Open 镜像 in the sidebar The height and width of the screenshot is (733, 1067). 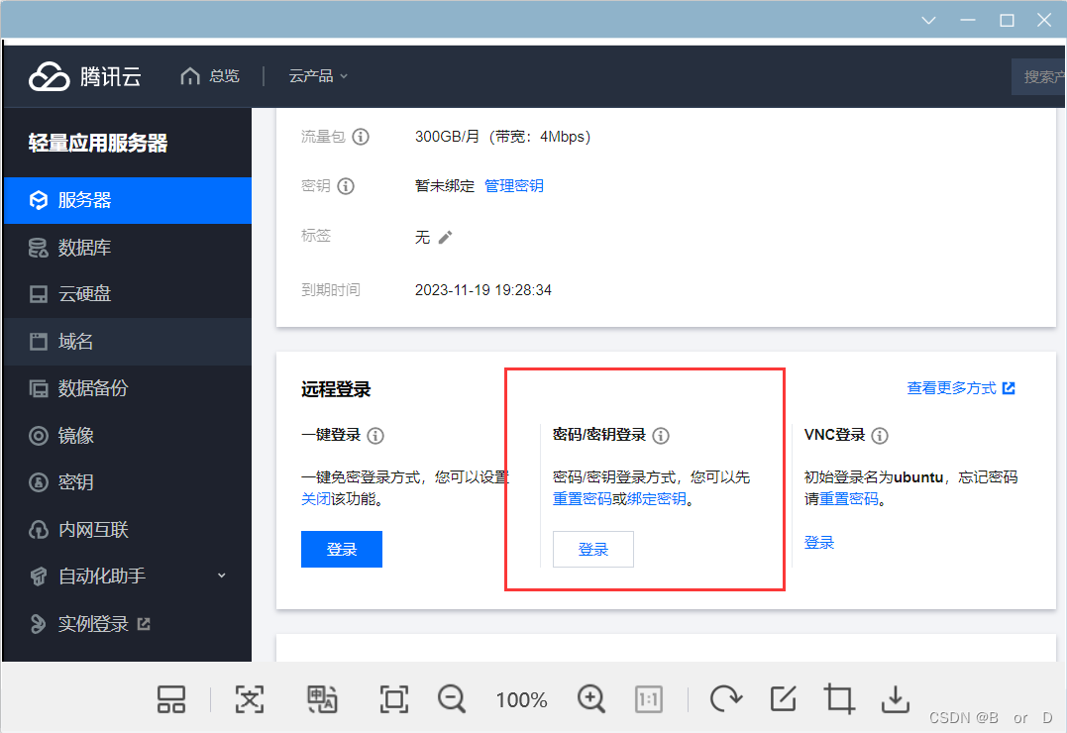coord(127,436)
